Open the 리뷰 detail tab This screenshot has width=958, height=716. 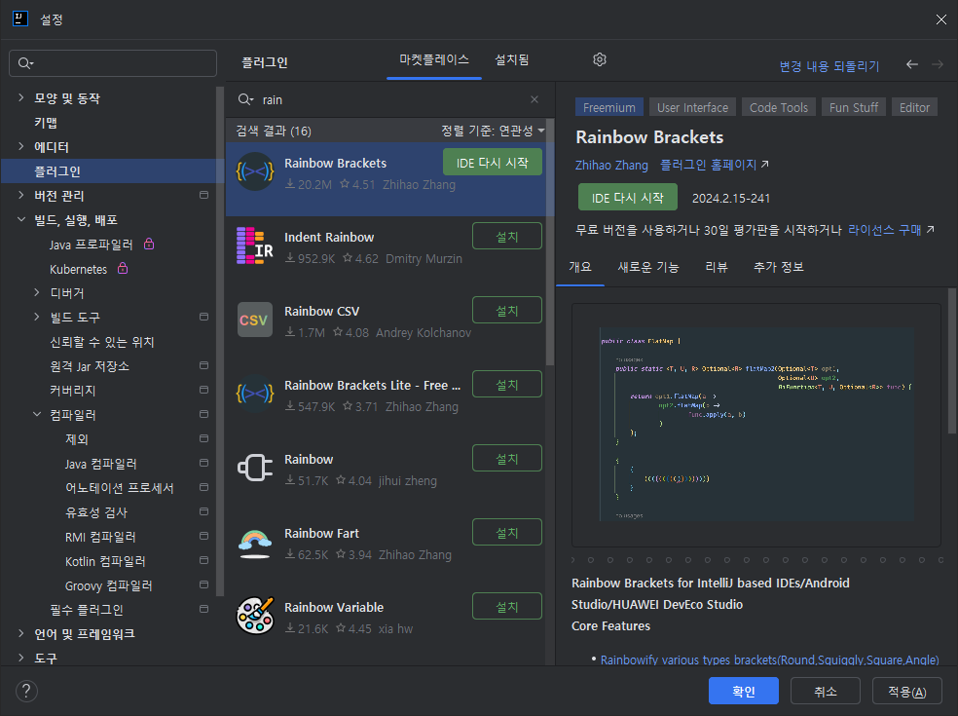(x=716, y=267)
